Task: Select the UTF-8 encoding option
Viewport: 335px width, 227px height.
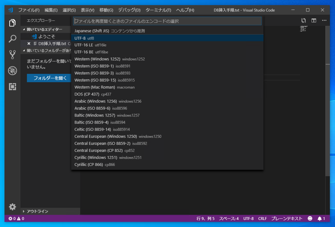Action: point(167,38)
